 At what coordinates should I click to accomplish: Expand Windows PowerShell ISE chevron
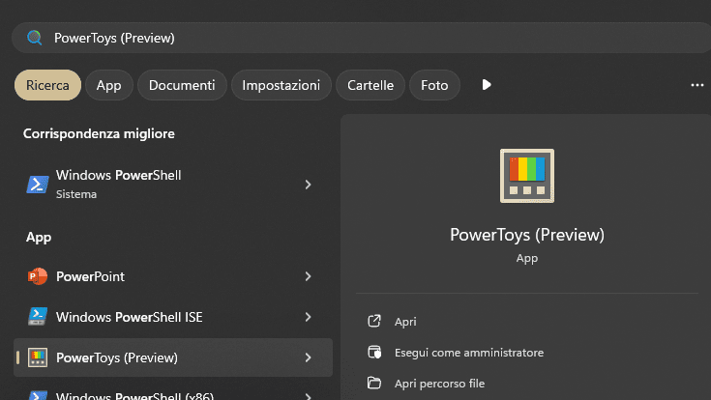click(x=308, y=317)
